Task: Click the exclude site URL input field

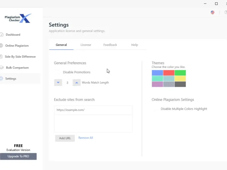Action: click(x=93, y=110)
